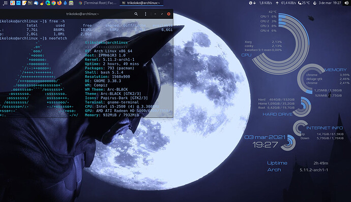Select the WM: Compiz line

click(x=96, y=85)
